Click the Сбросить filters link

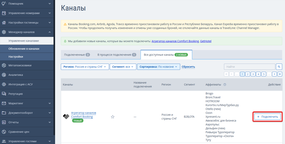(x=188, y=67)
